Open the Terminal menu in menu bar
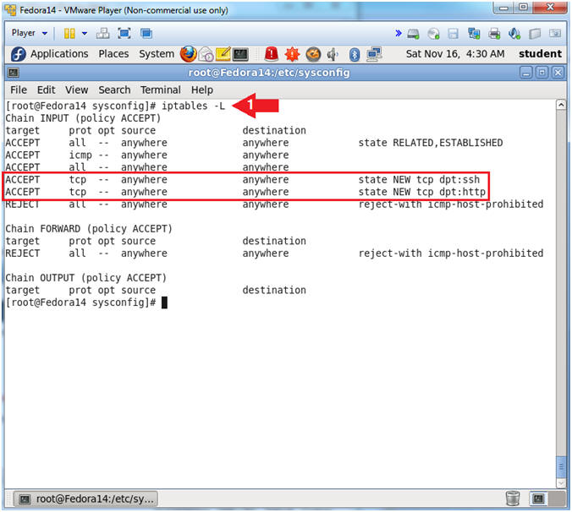 coord(161,90)
